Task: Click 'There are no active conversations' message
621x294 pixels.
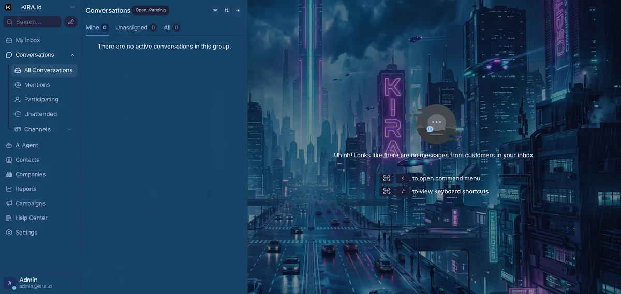Action: (x=164, y=46)
